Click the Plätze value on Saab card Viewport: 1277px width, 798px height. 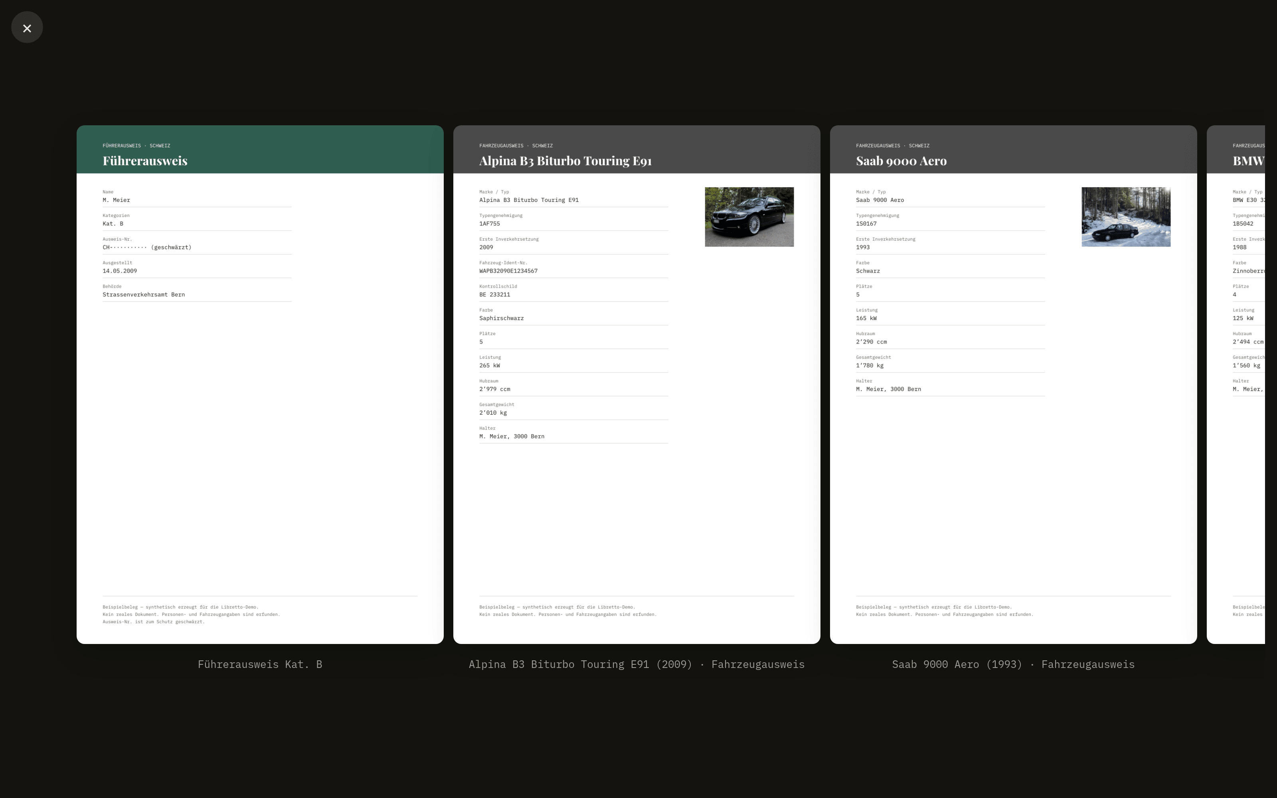click(858, 295)
